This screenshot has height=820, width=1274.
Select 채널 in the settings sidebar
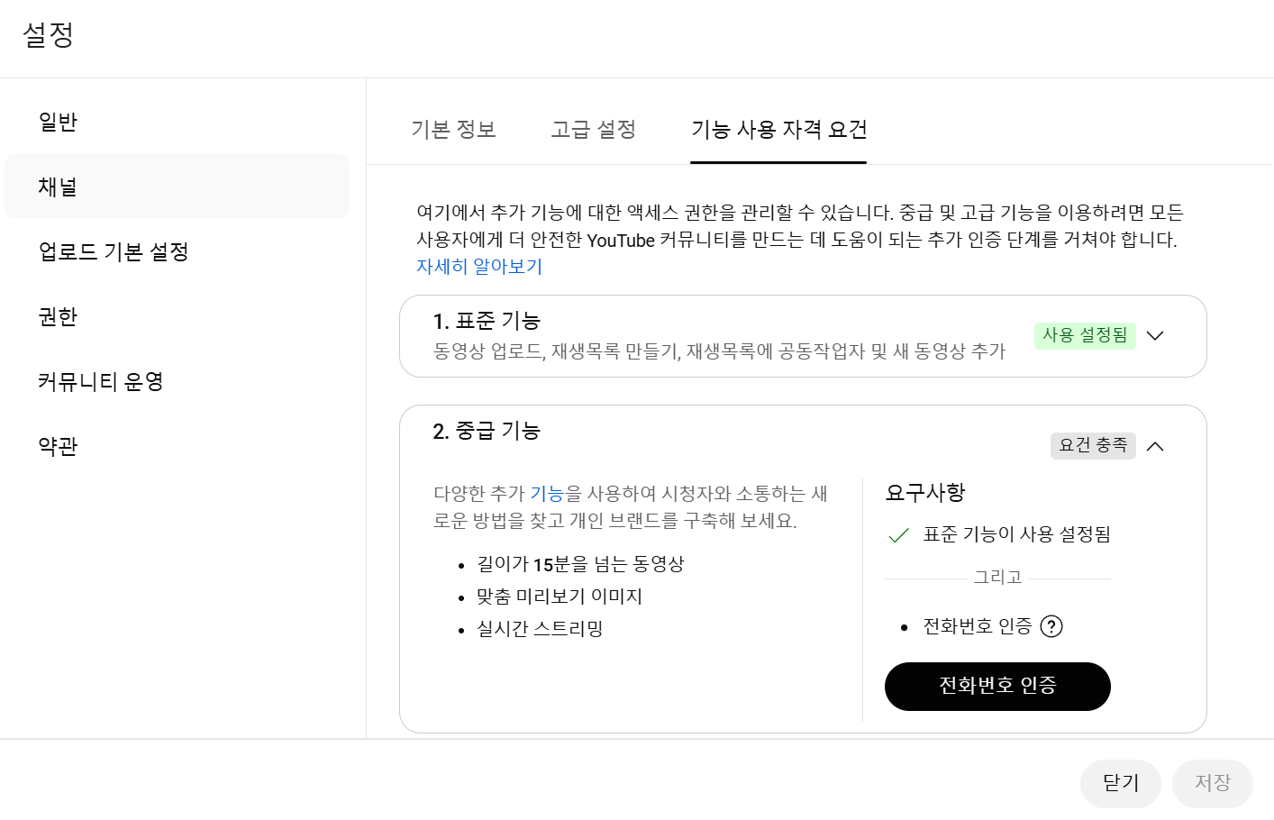177,187
